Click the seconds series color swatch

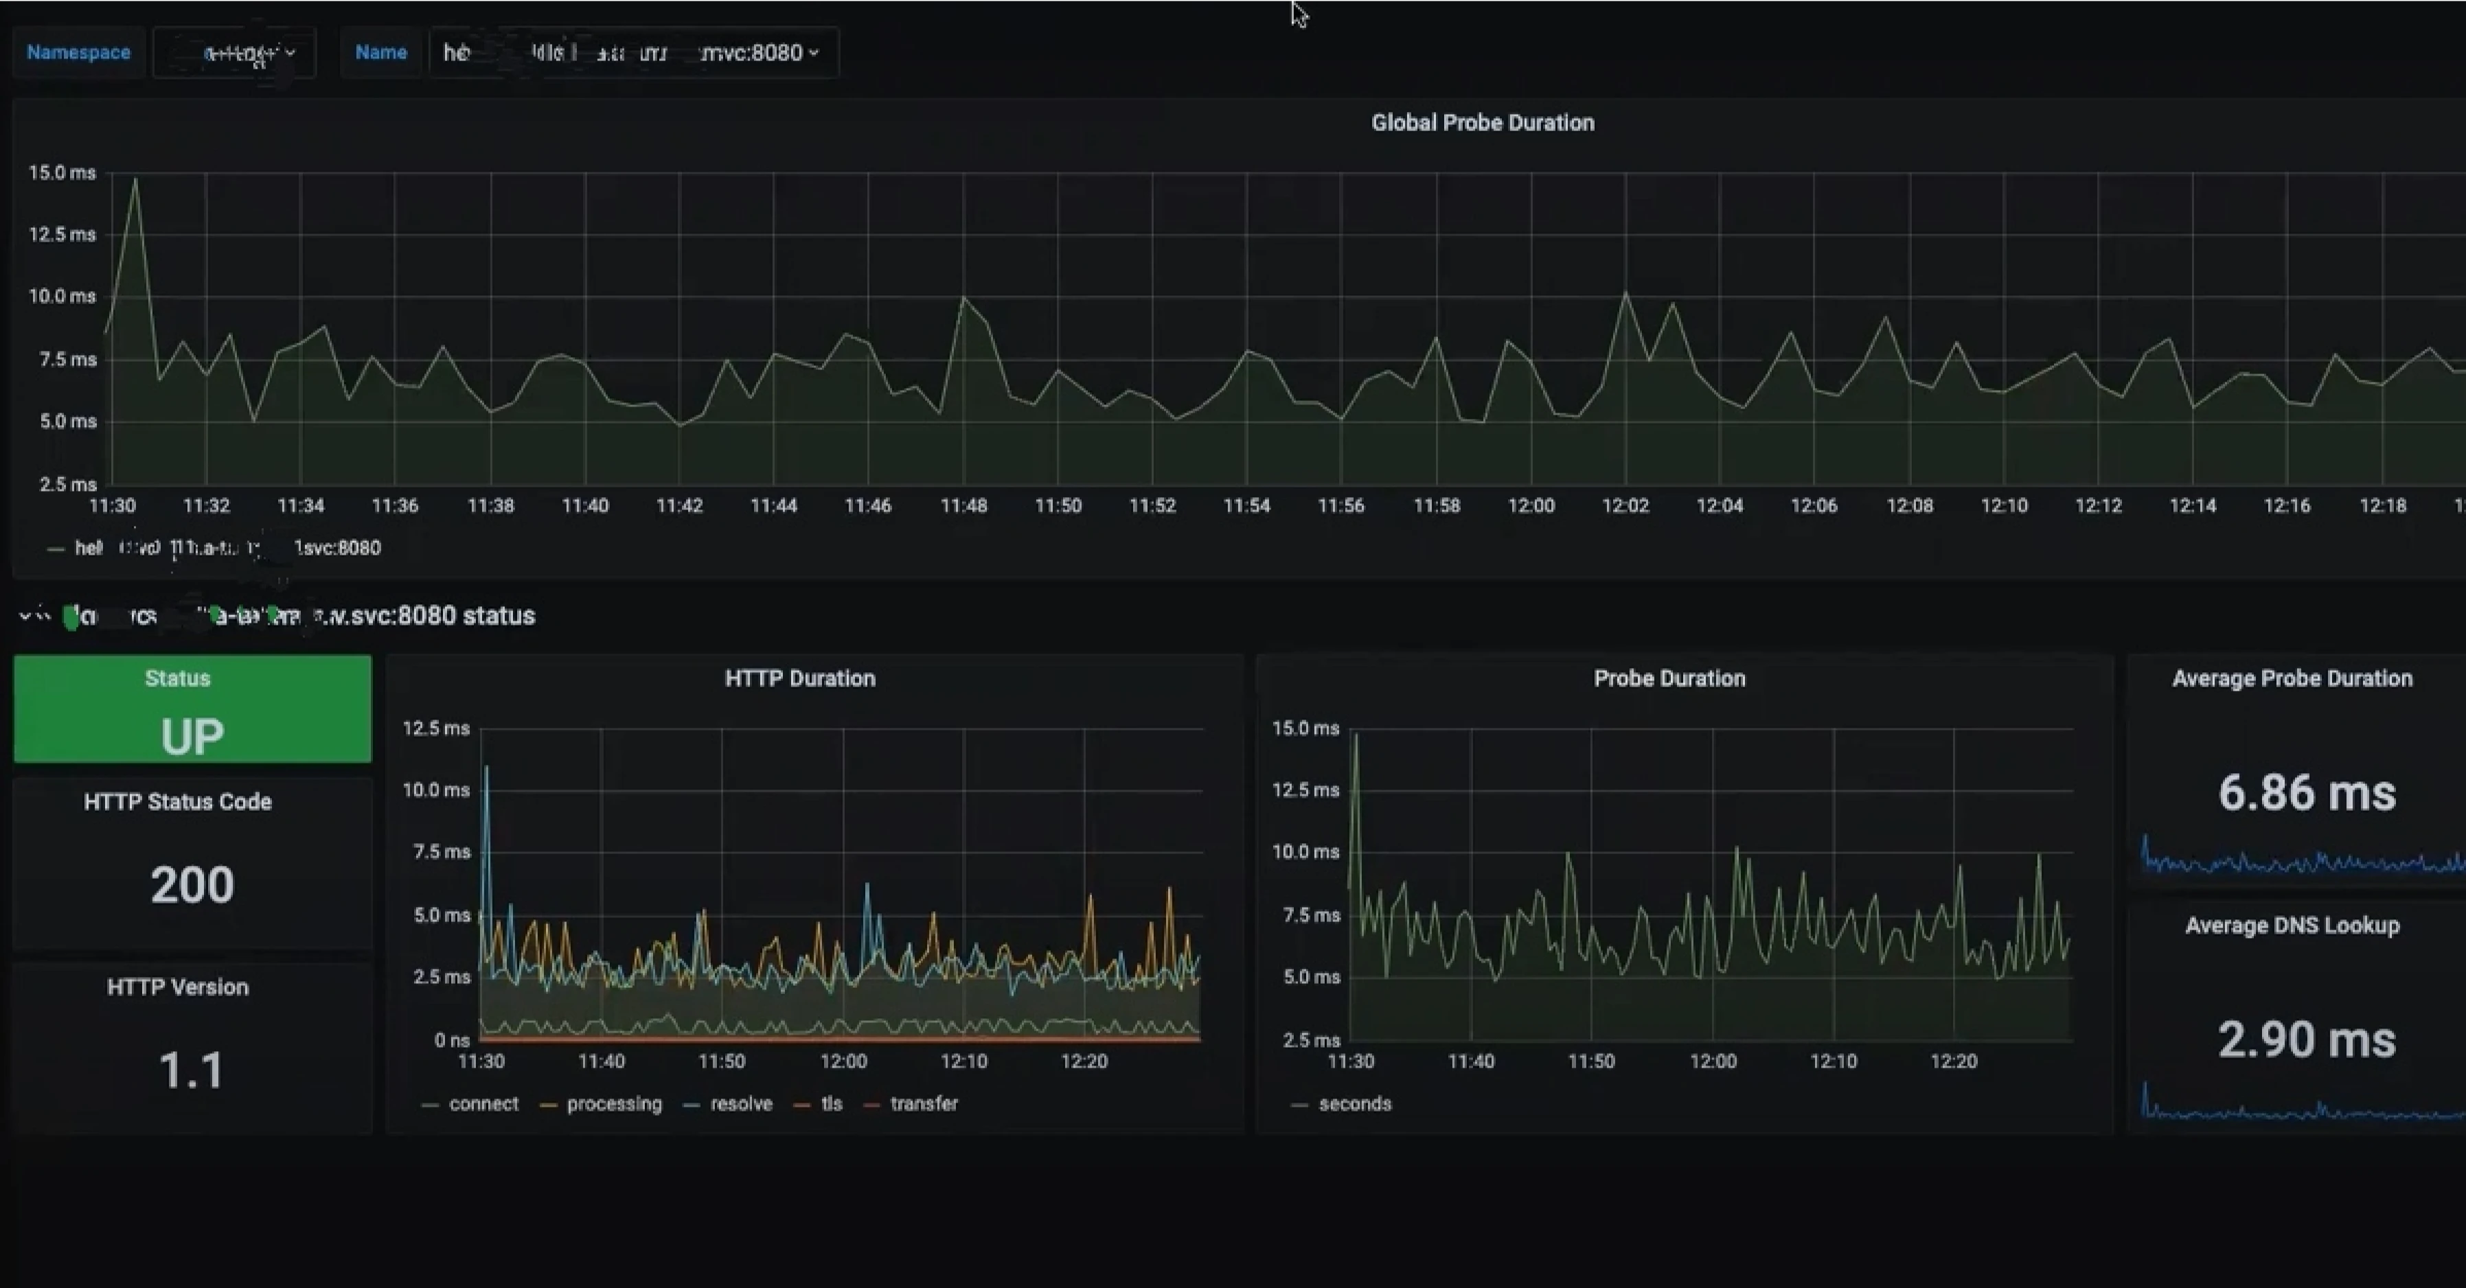click(1299, 1104)
